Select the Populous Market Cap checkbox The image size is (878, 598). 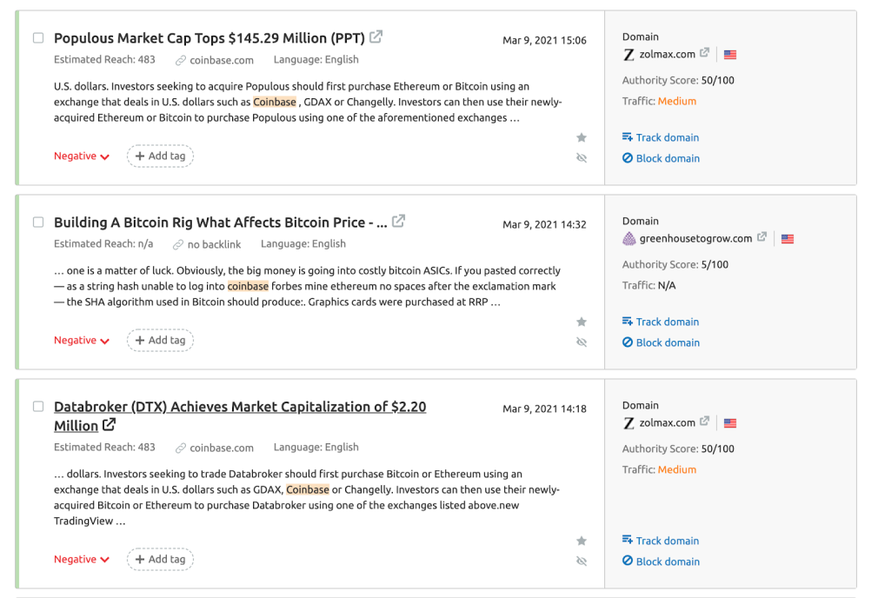click(x=38, y=38)
